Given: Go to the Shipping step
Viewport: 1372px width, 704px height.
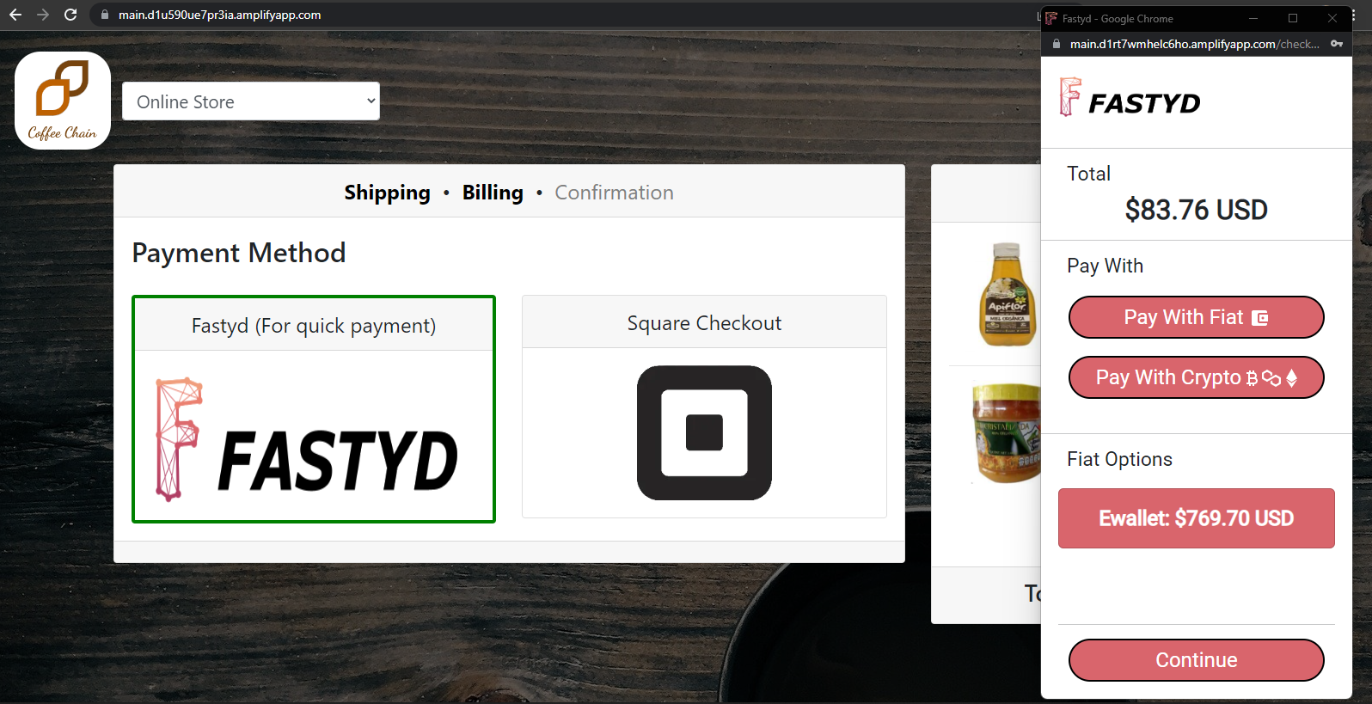Looking at the screenshot, I should [387, 193].
